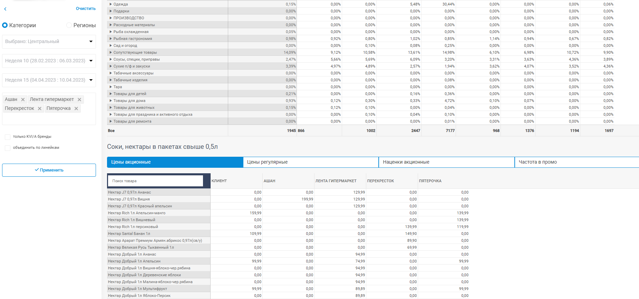Screen dimensions: 639x299
Task: Select Нектар Rich 1л персиковый row
Action: pyautogui.click(x=159, y=227)
